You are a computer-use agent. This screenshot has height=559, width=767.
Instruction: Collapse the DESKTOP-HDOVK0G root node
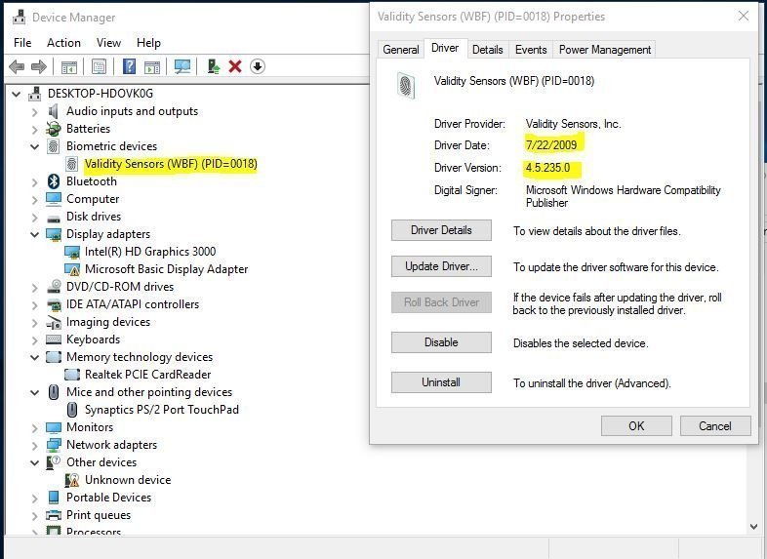(x=17, y=94)
